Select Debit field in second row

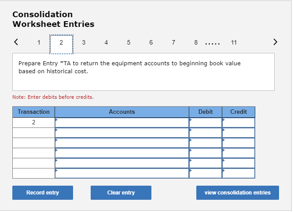206,133
